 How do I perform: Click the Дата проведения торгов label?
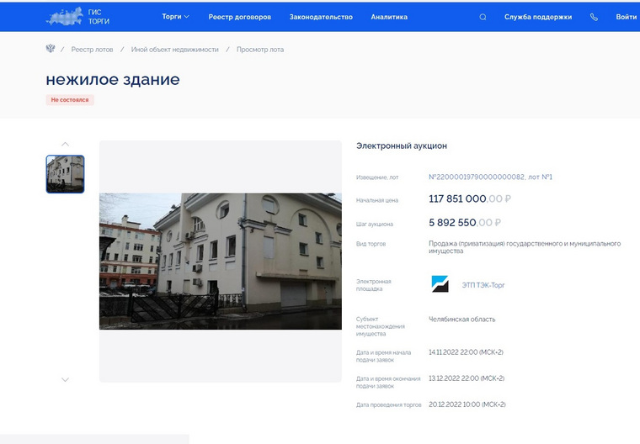(x=388, y=404)
